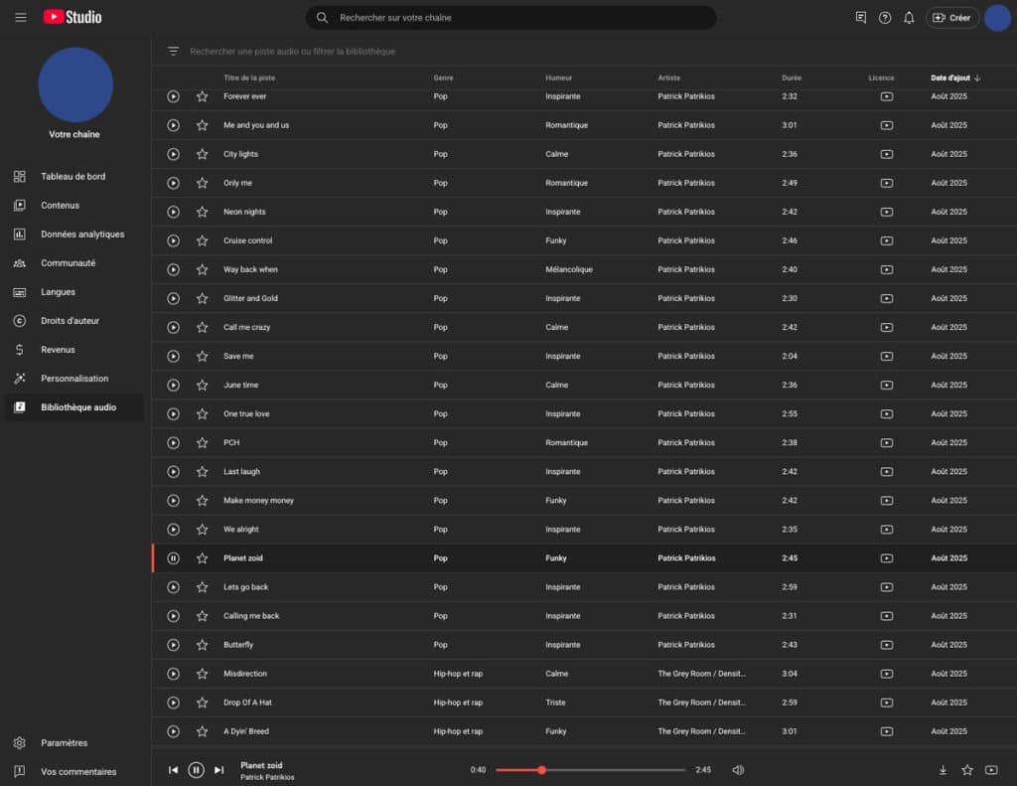1017x786 pixels.
Task: Click the notifications bell icon
Action: [908, 17]
